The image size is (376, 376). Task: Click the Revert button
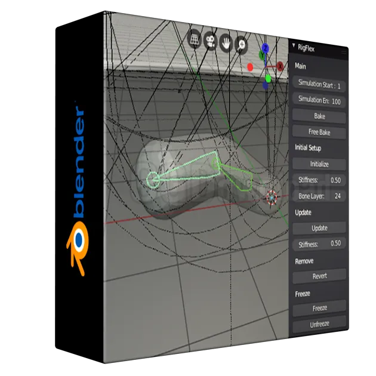point(319,276)
